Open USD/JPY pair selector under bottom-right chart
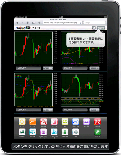The height and width of the screenshot is (157, 121). point(75,110)
